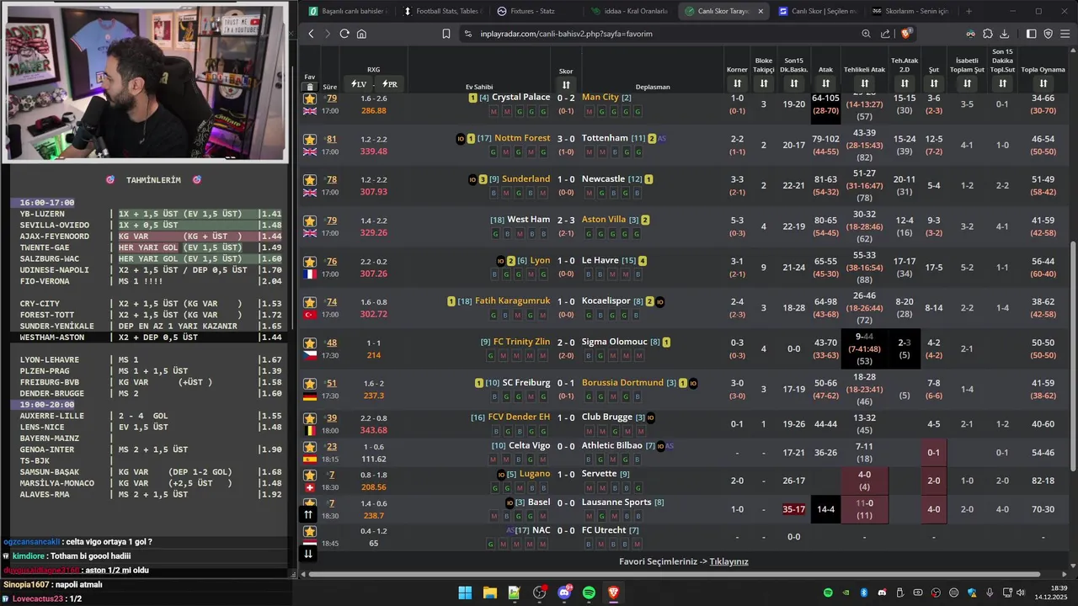Click the Athletic Bilbao team name

pos(612,446)
